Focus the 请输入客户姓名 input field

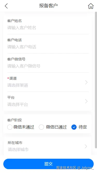[48, 28]
